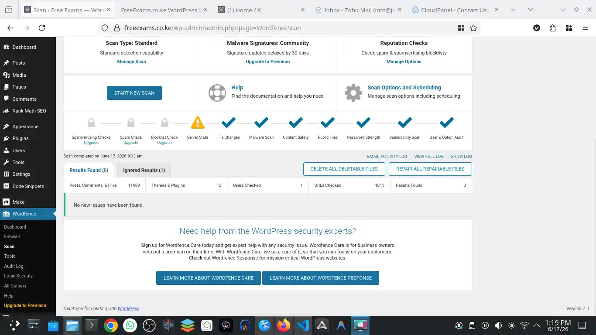Follow Upgrade to Premium signatures link
Screen dimensions: 596x335
(268, 62)
